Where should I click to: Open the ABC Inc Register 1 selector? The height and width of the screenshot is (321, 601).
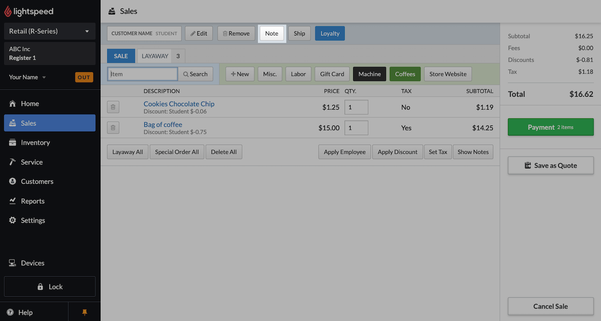[x=50, y=53]
